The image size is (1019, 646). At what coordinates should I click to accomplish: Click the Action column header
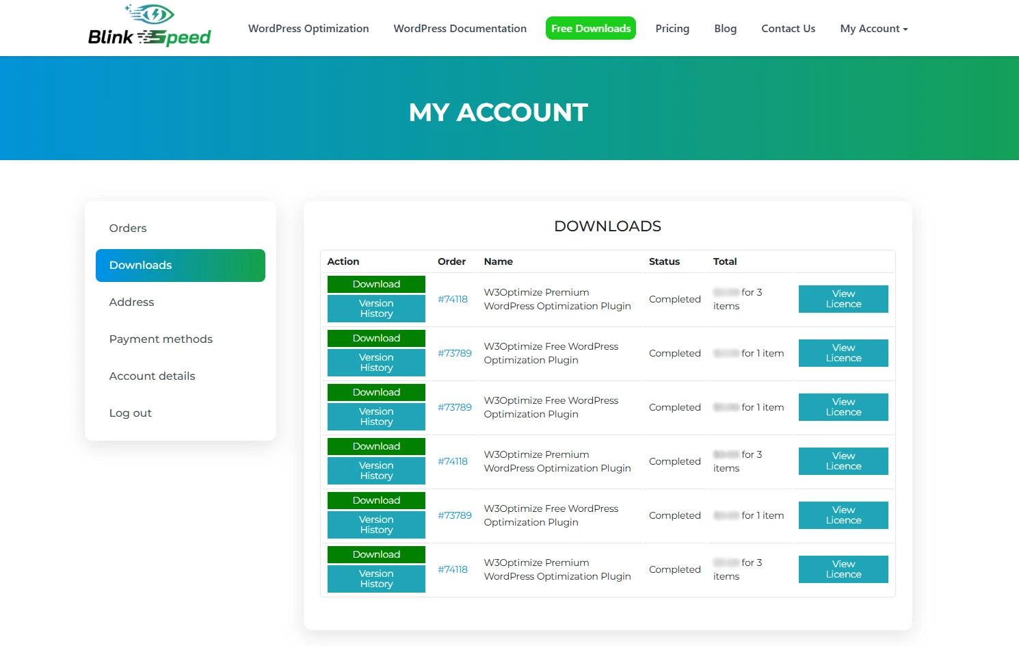[343, 261]
